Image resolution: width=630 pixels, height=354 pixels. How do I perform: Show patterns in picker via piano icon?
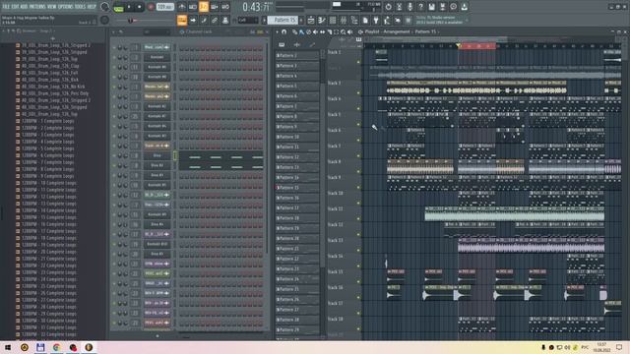pyautogui.click(x=282, y=45)
